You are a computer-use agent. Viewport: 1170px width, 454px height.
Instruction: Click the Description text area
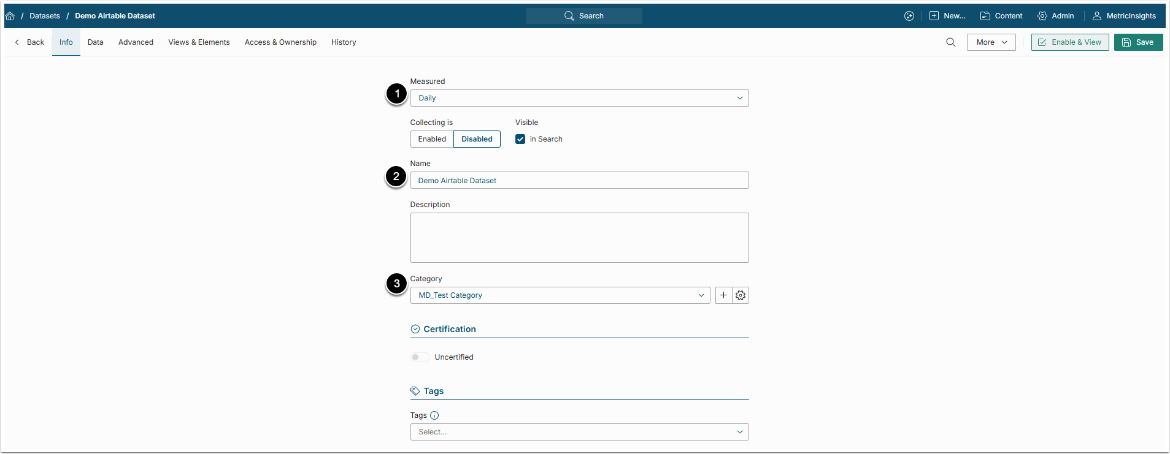(x=579, y=238)
